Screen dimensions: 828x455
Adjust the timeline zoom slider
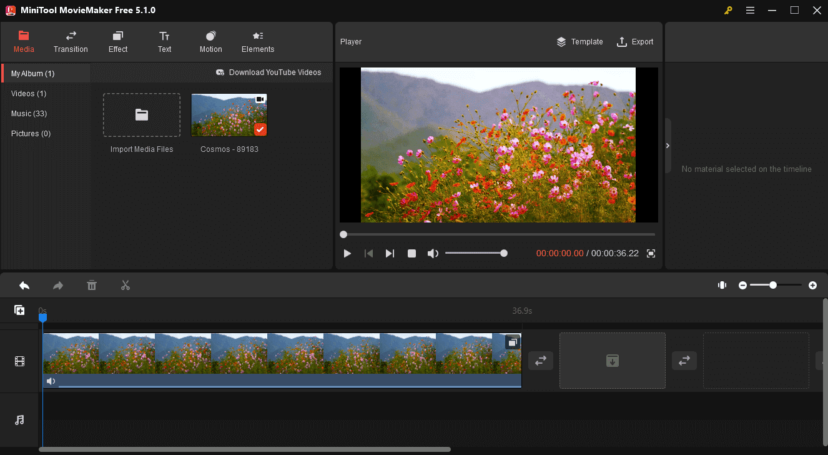tap(776, 285)
